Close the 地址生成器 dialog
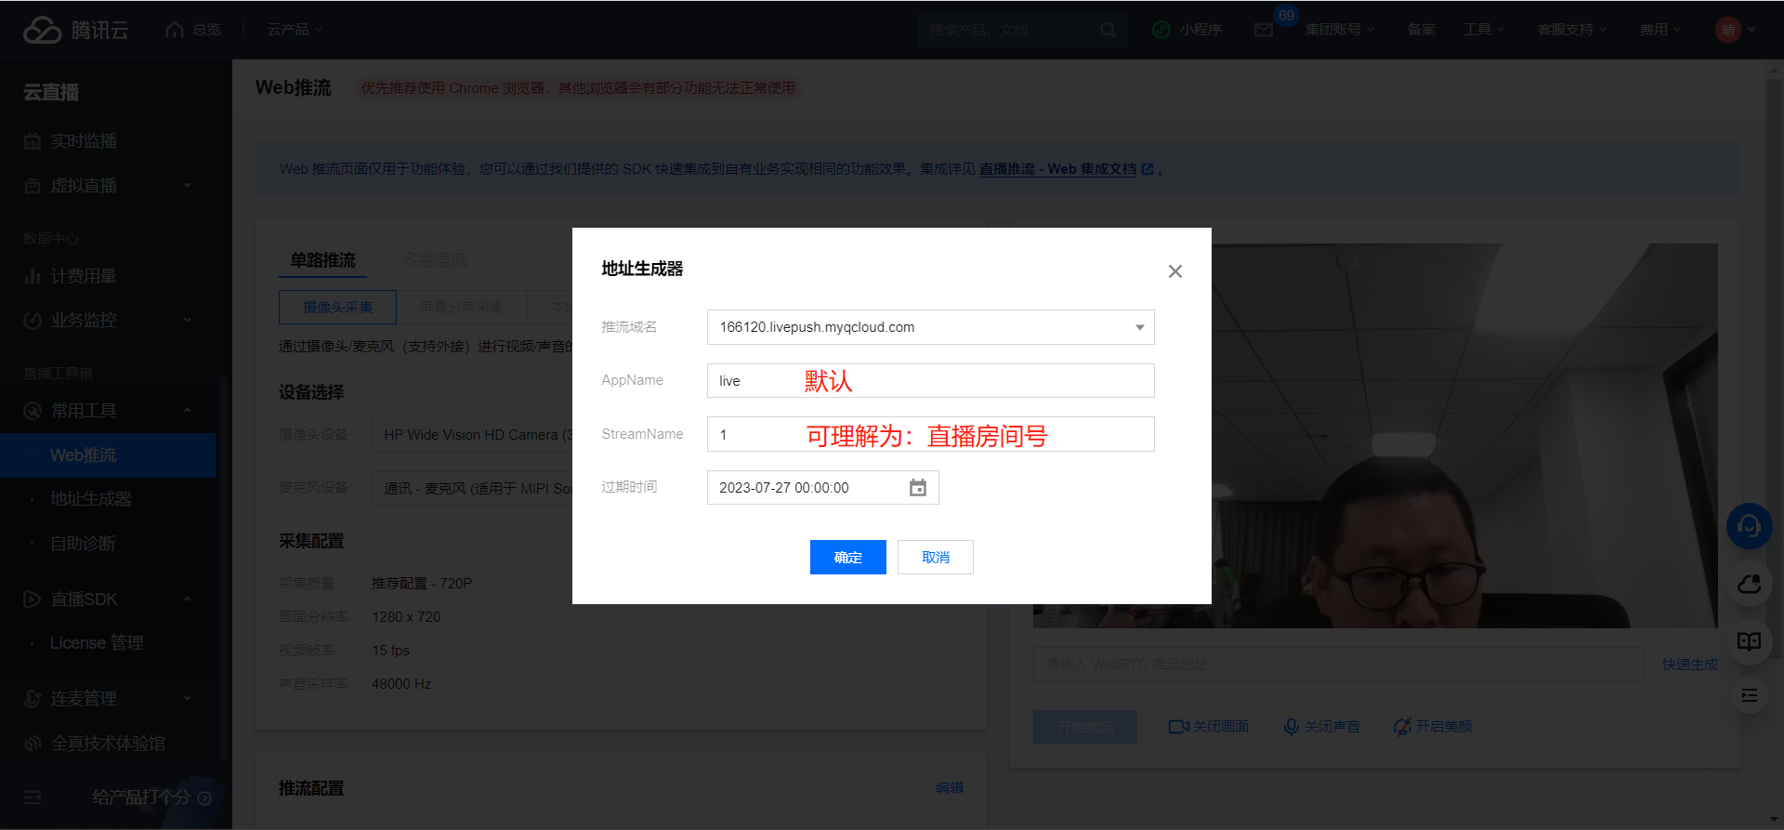 1175,271
